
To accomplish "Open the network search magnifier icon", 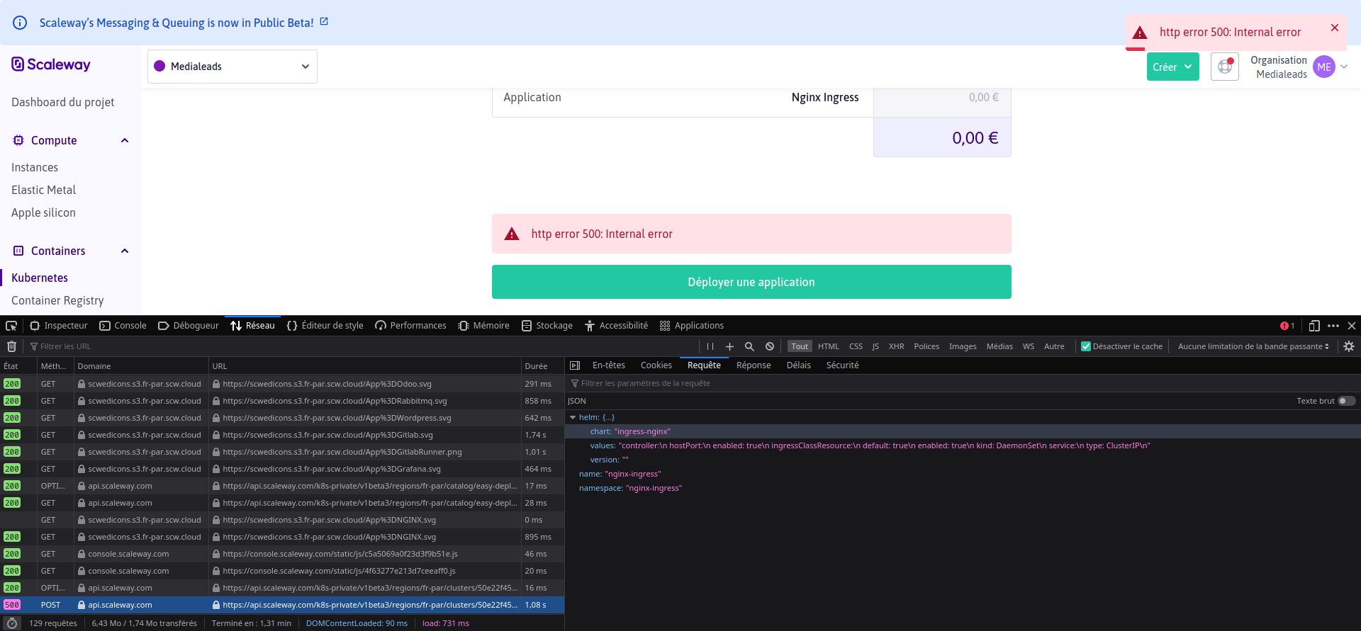I will [x=749, y=346].
